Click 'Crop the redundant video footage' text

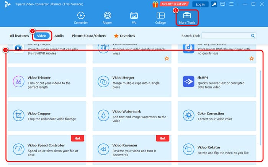coord(52,119)
